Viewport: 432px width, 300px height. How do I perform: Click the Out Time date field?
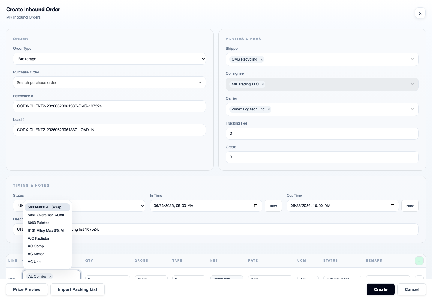point(343,206)
